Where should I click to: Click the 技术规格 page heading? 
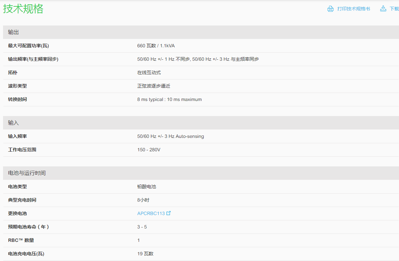coord(23,9)
